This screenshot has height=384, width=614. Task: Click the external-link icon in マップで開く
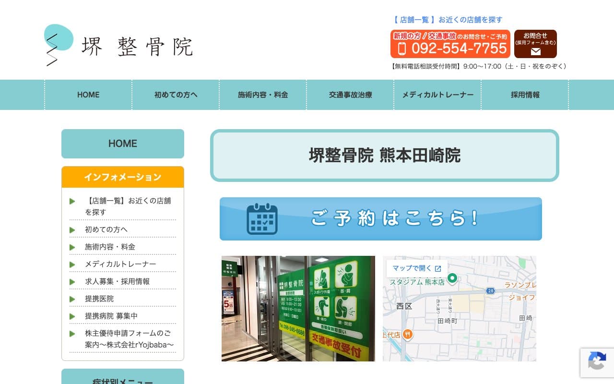click(x=438, y=269)
